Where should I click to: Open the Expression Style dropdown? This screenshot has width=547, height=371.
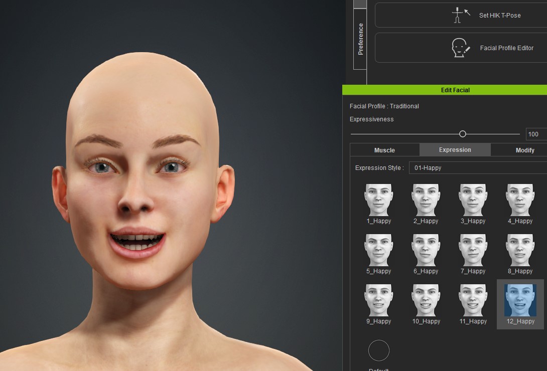pyautogui.click(x=477, y=168)
